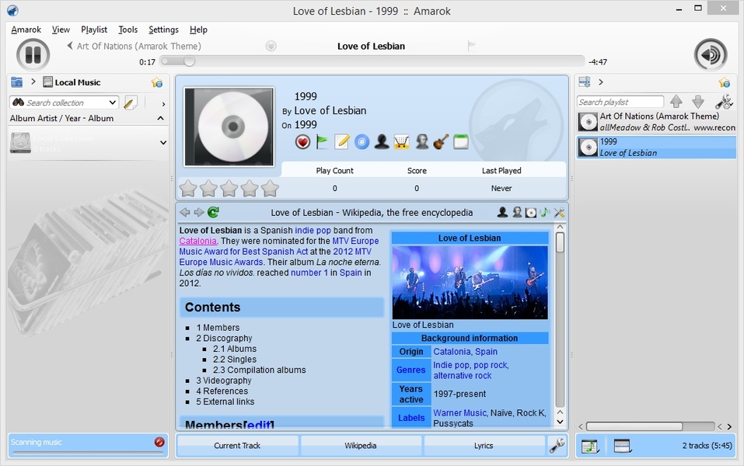Open Wikipedia applet settings tools icon
The height and width of the screenshot is (466, 744).
[560, 212]
